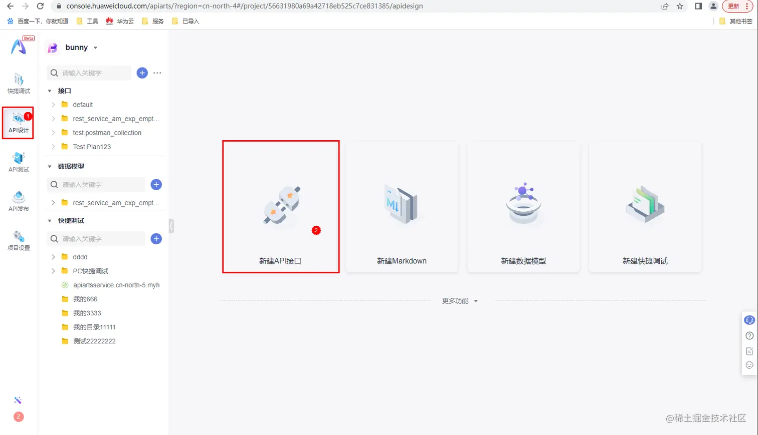
Task: Expand the test.postman_collection folder
Action: pos(54,133)
